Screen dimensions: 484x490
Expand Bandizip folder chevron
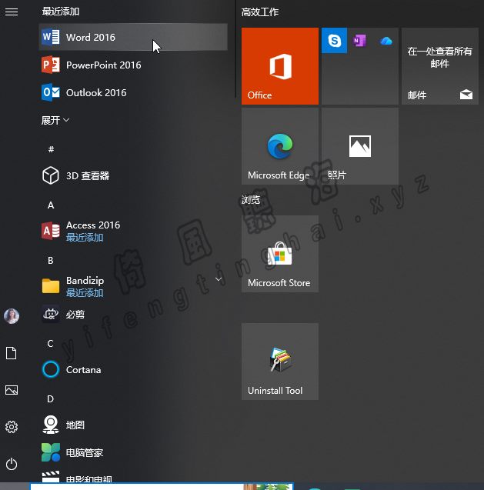[219, 279]
